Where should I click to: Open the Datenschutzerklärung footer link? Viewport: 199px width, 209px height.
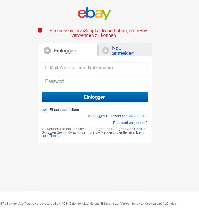coord(84,204)
